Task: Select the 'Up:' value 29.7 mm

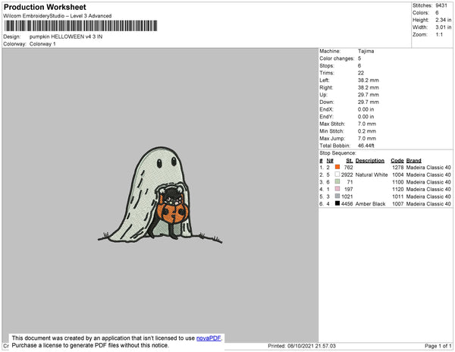Action: click(x=369, y=95)
